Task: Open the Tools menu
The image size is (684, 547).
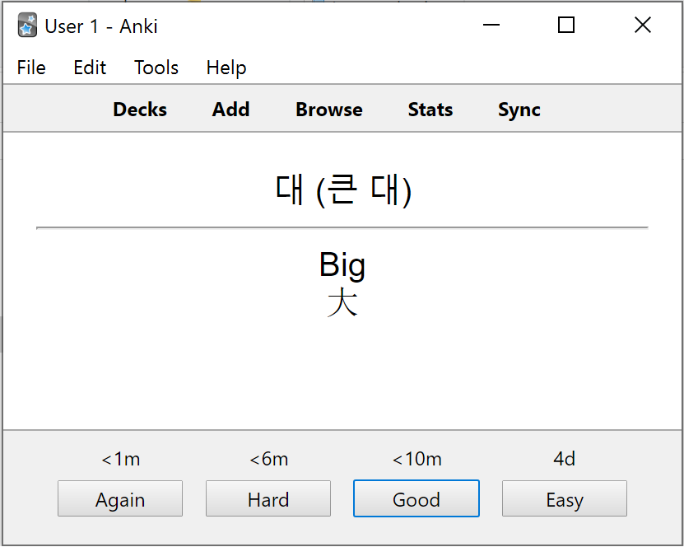Action: click(x=156, y=68)
